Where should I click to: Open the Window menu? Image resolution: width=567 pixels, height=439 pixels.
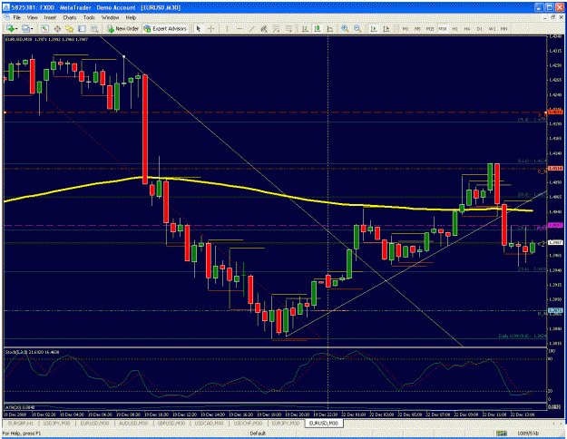coord(110,17)
